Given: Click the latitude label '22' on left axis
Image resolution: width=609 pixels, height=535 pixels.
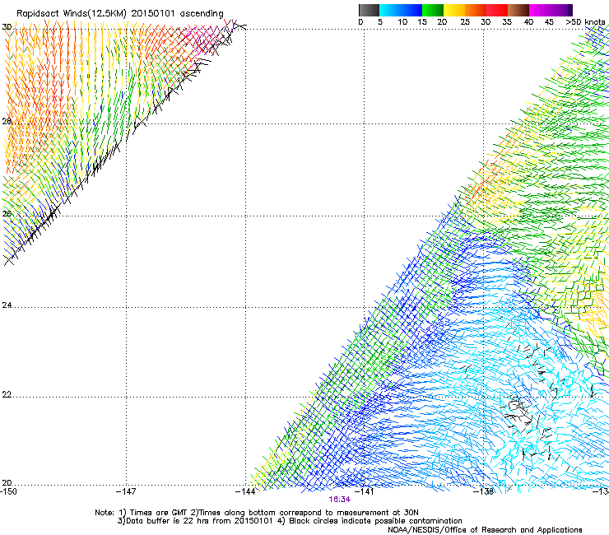Looking at the screenshot, I should pos(7,394).
